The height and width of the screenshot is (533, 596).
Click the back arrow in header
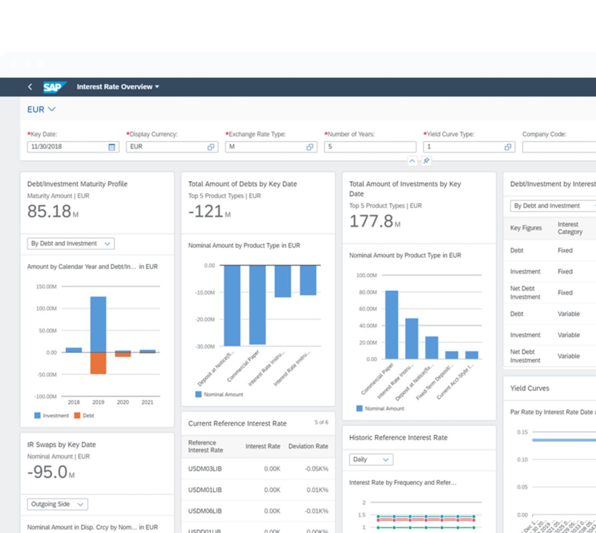click(30, 87)
